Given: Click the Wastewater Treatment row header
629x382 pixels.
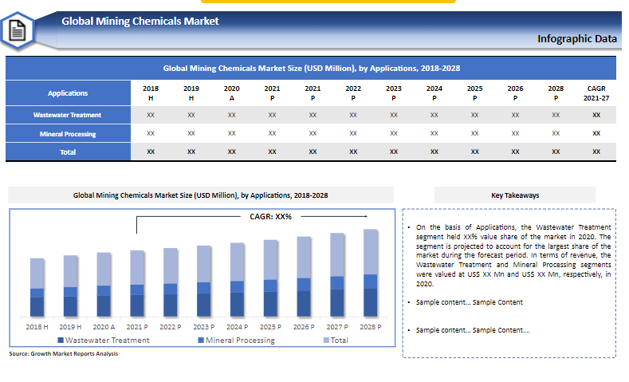Looking at the screenshot, I should click(x=68, y=115).
